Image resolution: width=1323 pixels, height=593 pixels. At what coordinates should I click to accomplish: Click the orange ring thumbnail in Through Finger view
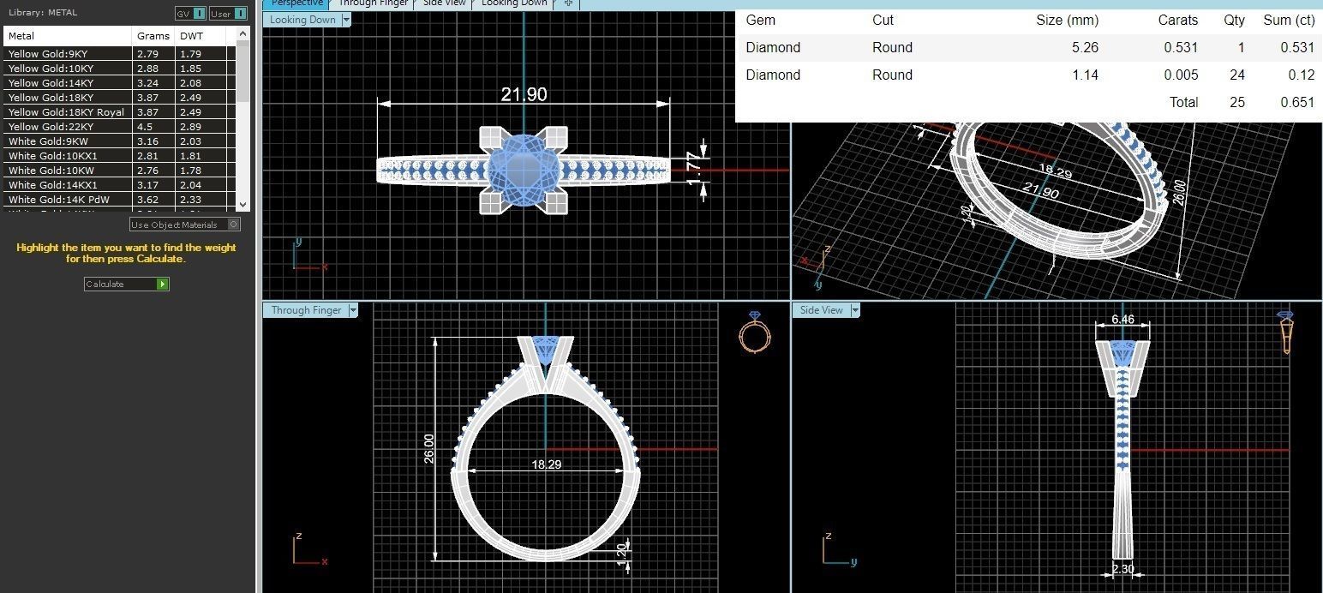pos(754,332)
